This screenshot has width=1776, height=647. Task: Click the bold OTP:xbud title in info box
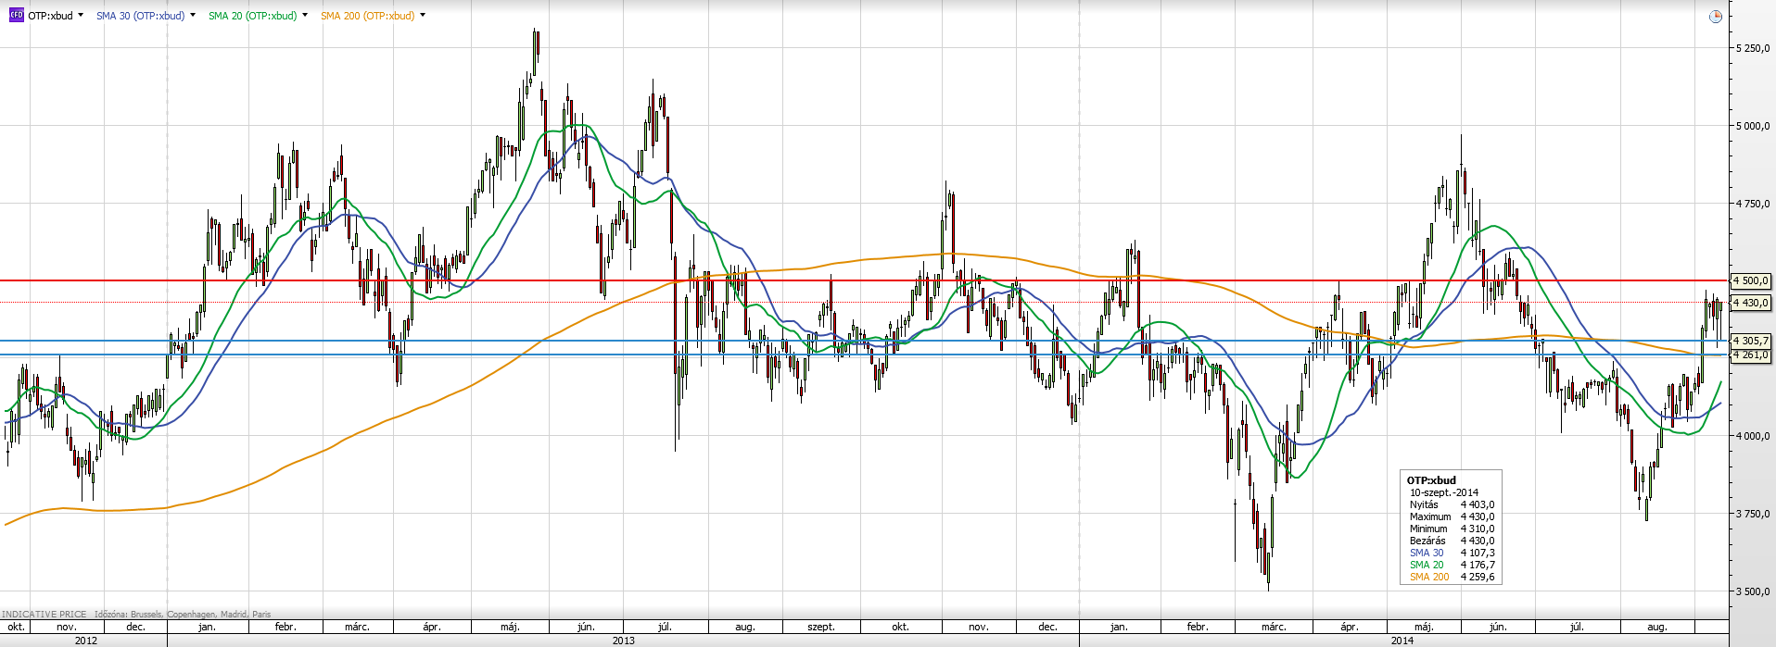[1431, 480]
